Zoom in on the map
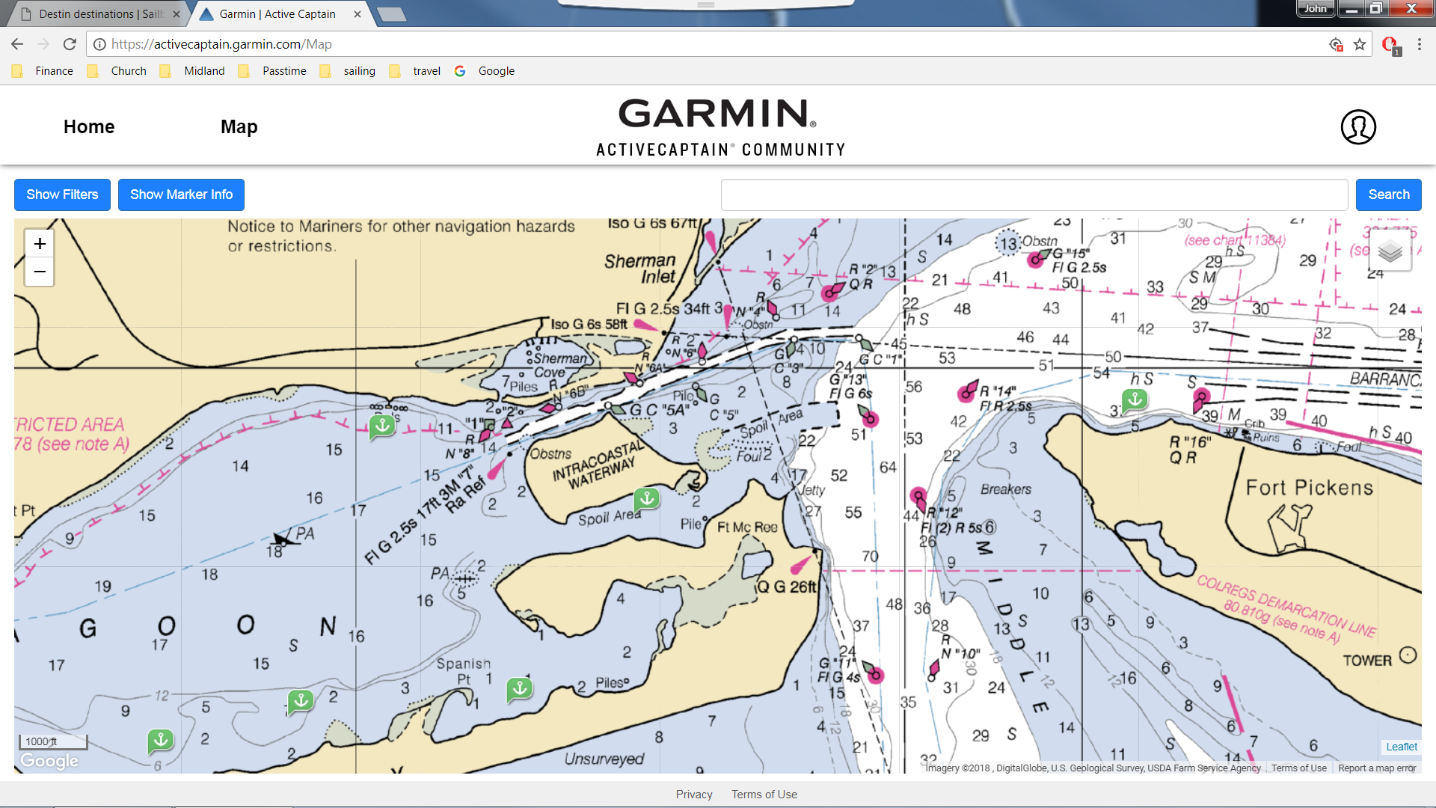This screenshot has width=1436, height=808. [40, 243]
